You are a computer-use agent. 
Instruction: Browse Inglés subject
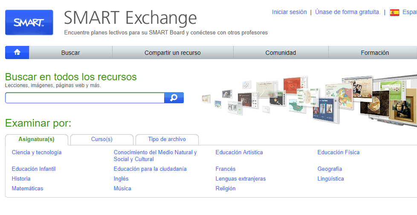(121, 179)
